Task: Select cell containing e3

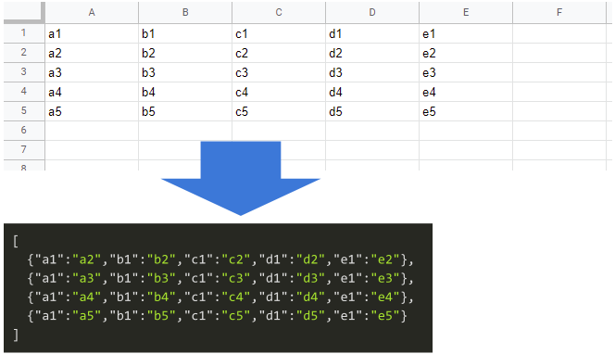Action: pyautogui.click(x=466, y=72)
